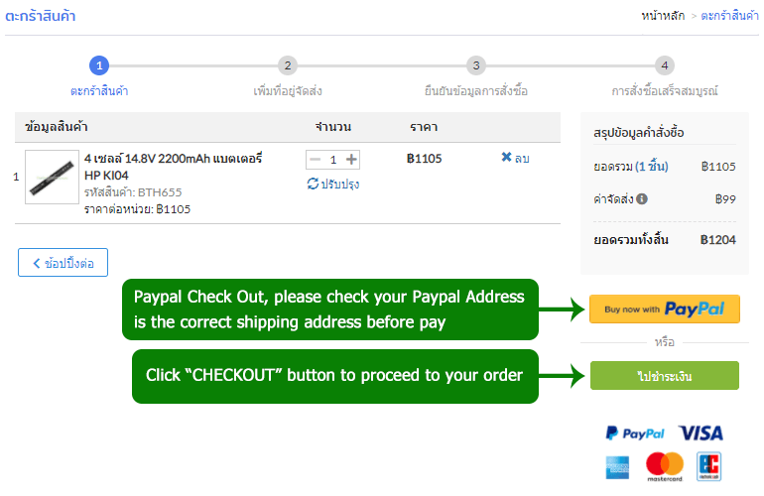Click the VISA payment logo
The width and height of the screenshot is (764, 496).
pos(700,434)
